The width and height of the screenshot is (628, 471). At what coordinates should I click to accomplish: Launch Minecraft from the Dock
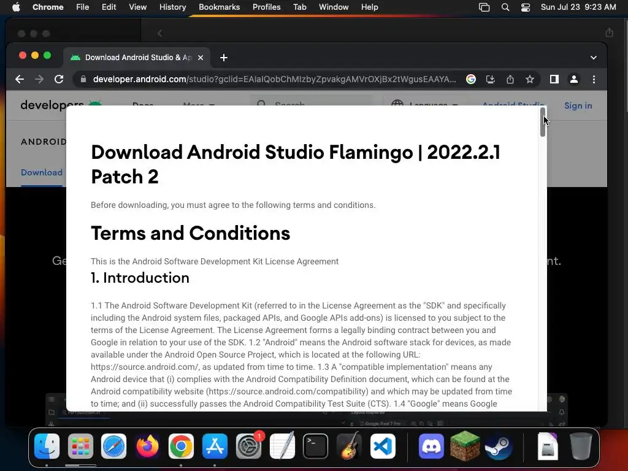[x=465, y=445]
